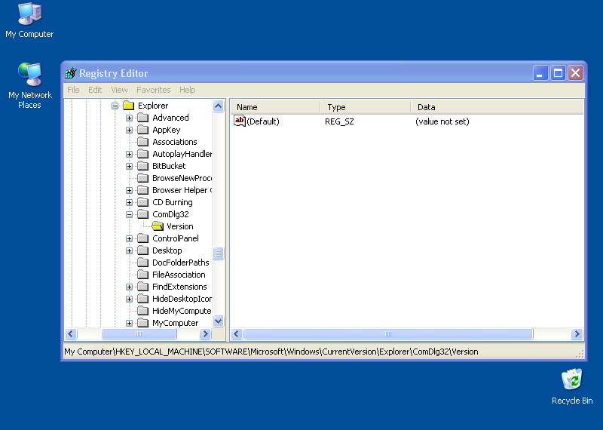Click the AutoplayHandlers folder icon

click(x=143, y=154)
